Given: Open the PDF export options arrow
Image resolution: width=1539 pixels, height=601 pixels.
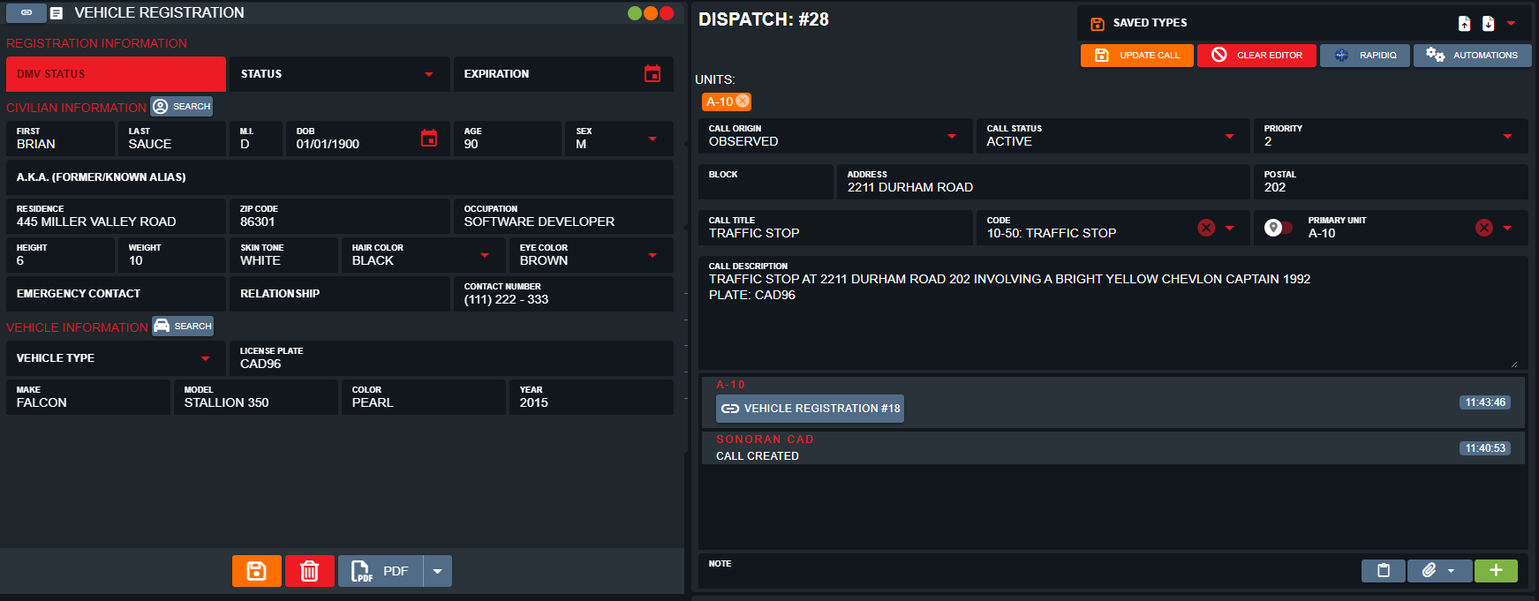Looking at the screenshot, I should (x=438, y=571).
